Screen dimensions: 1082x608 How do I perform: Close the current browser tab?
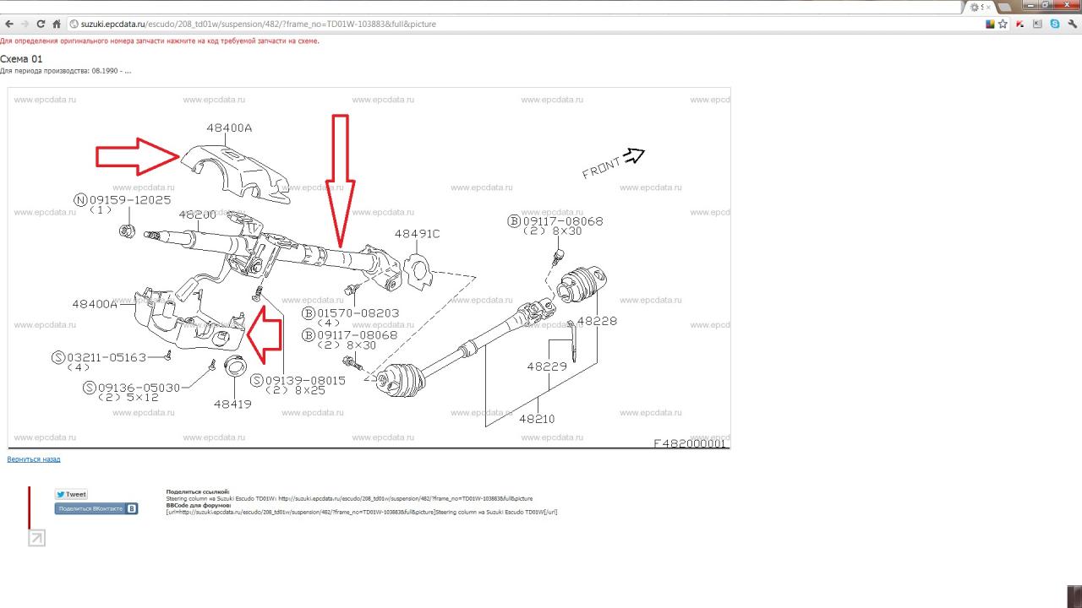pos(987,7)
